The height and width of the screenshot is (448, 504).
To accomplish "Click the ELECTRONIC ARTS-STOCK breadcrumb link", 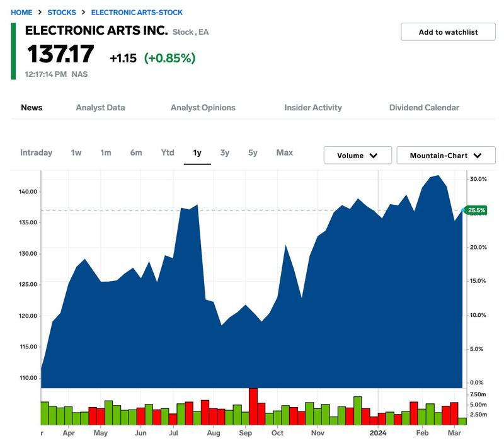I will (x=137, y=13).
